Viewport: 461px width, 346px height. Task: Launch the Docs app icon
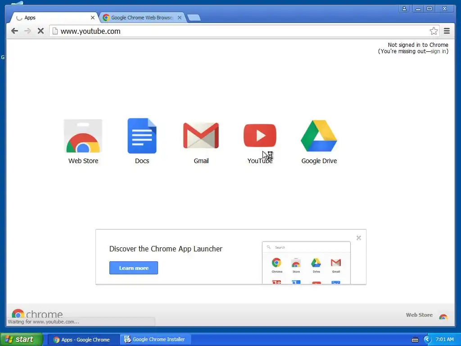(142, 136)
